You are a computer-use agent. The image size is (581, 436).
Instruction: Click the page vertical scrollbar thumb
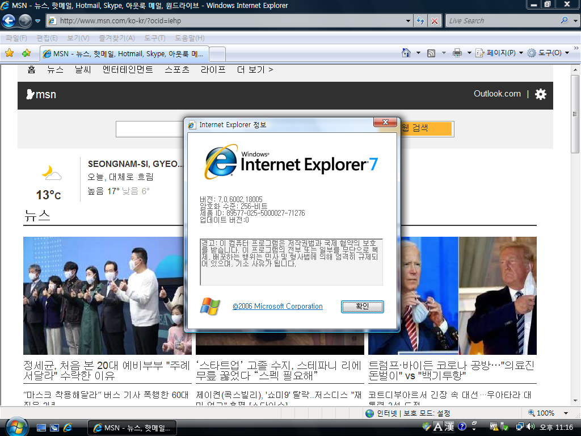[575, 114]
